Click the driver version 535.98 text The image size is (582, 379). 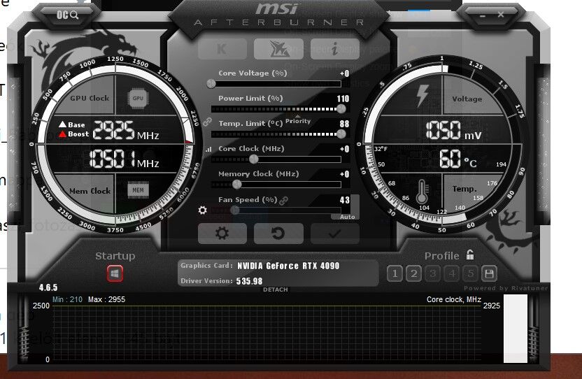(249, 281)
